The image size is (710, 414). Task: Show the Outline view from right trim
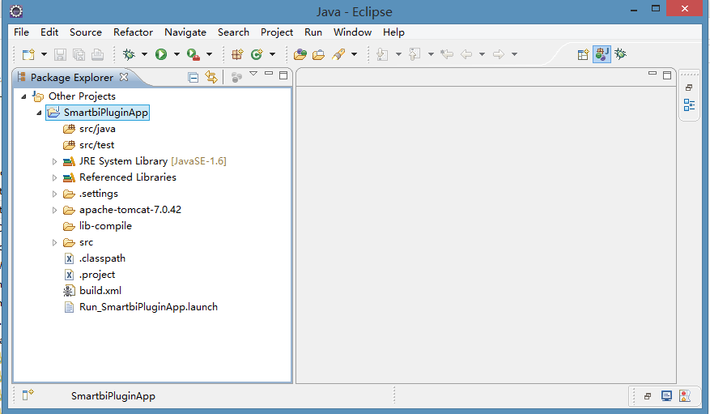[x=689, y=105]
